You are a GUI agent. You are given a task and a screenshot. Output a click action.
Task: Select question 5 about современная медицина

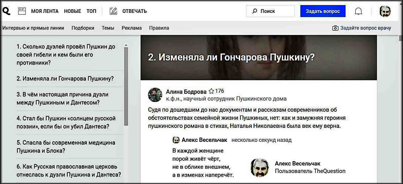pyautogui.click(x=66, y=147)
